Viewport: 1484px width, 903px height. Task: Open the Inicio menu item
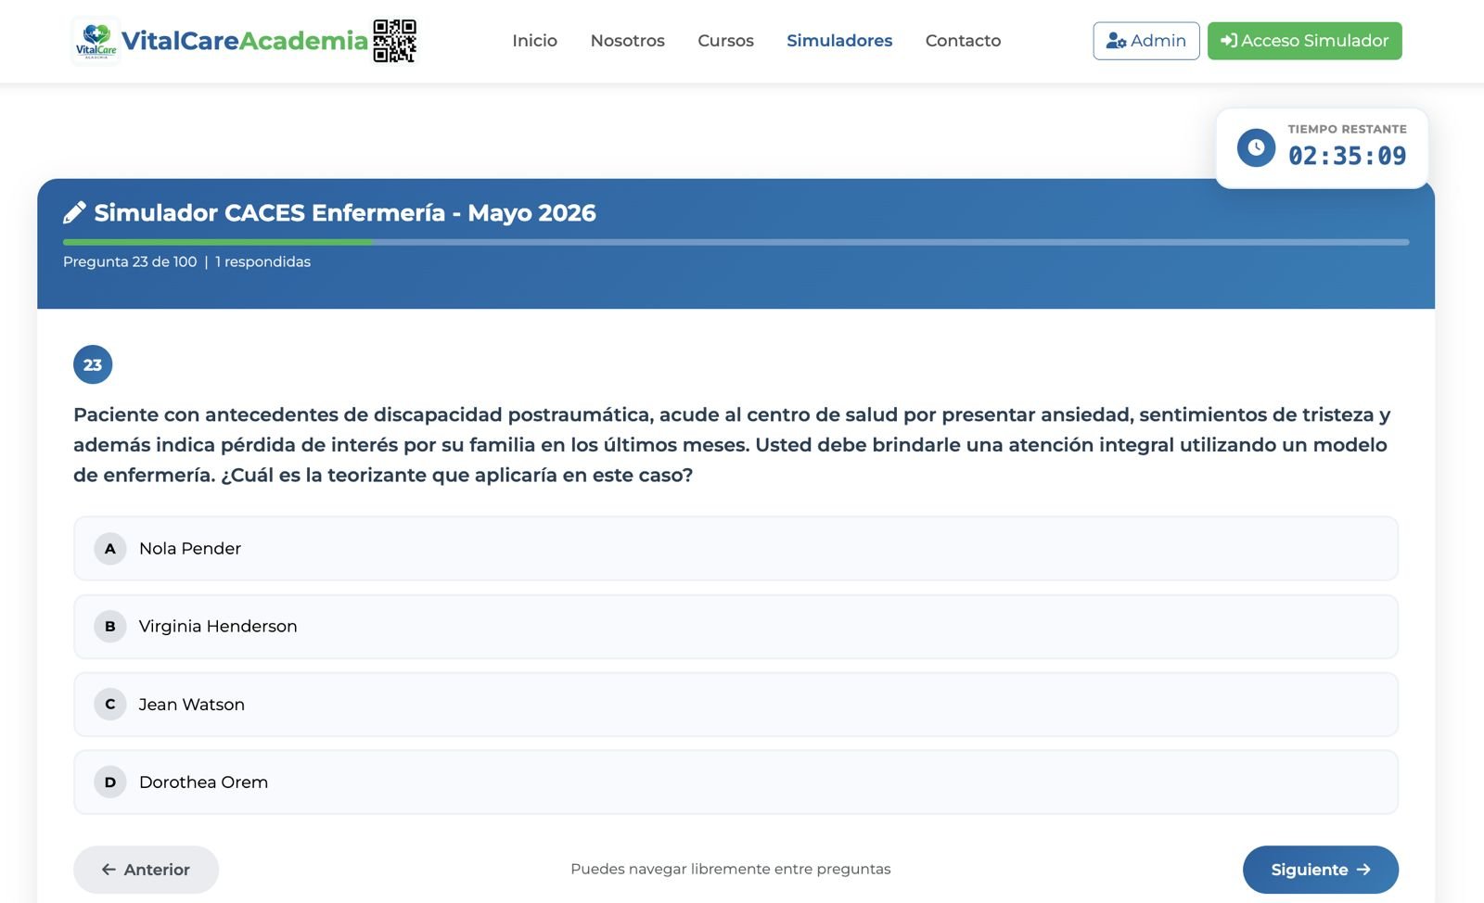534,41
